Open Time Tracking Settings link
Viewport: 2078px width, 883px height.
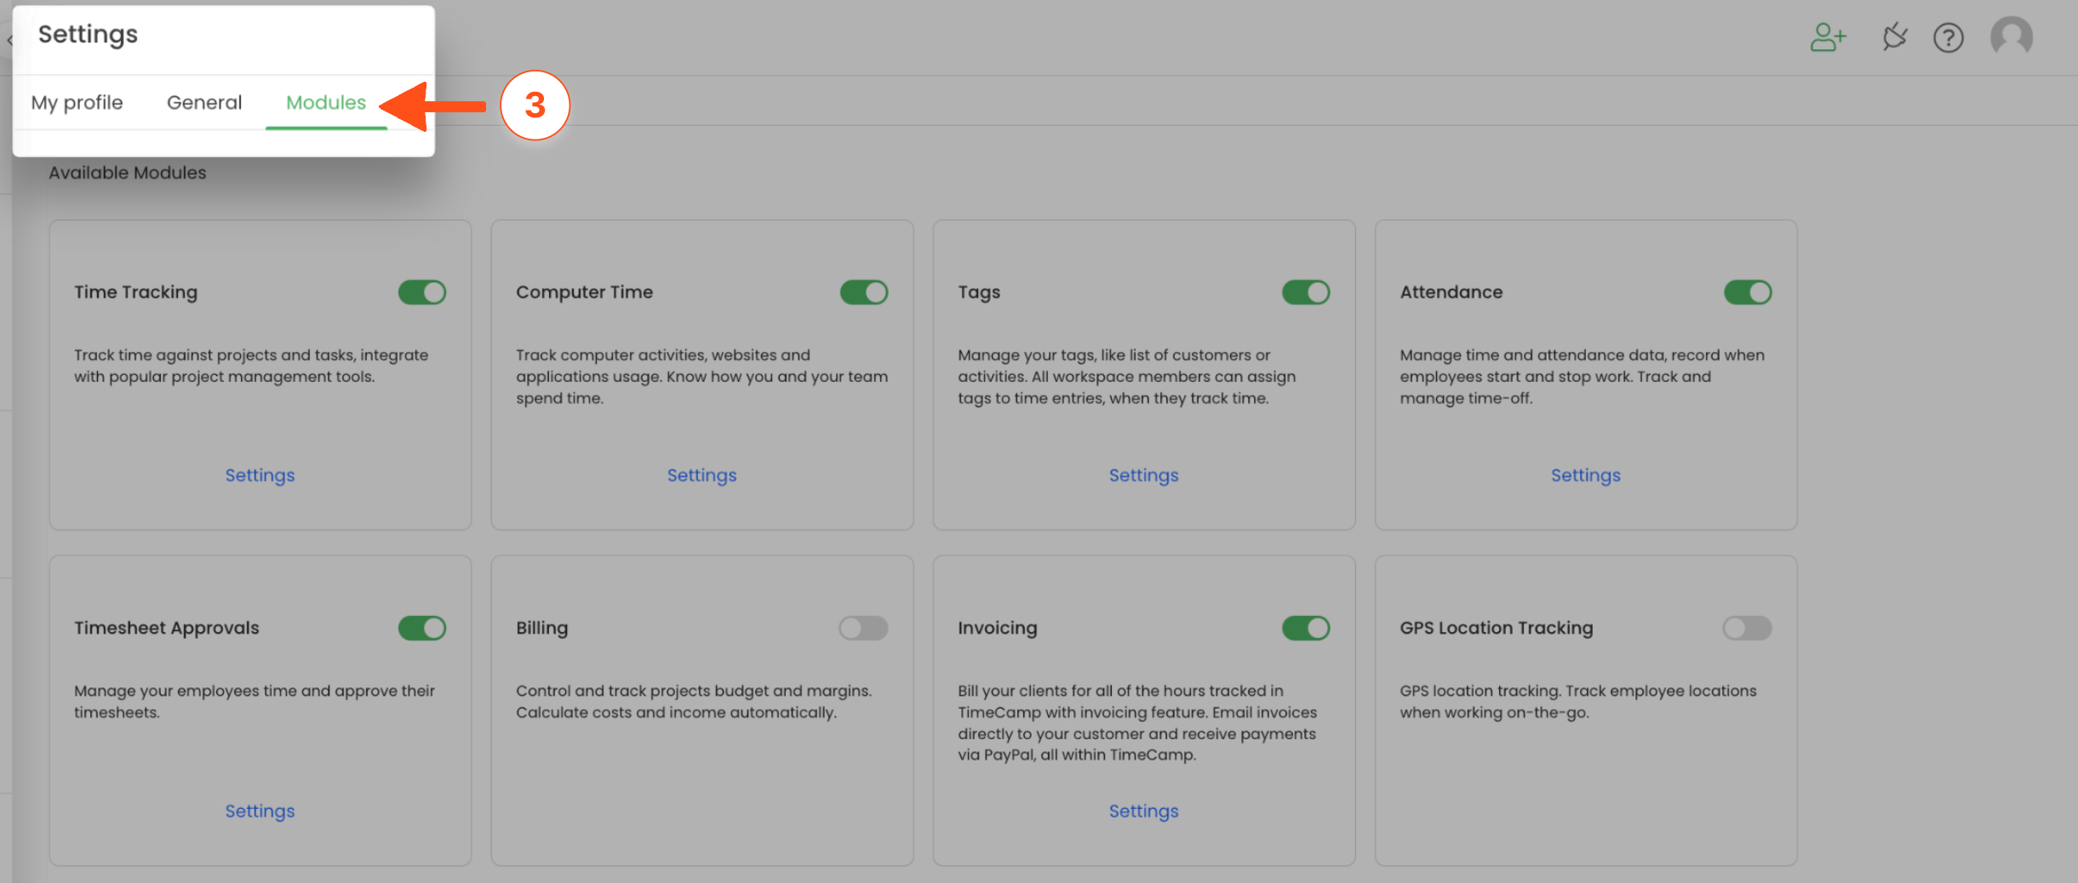point(260,476)
